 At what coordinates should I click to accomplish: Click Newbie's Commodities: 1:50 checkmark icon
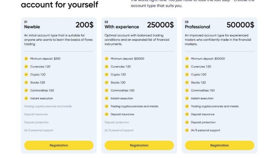(x=26, y=90)
